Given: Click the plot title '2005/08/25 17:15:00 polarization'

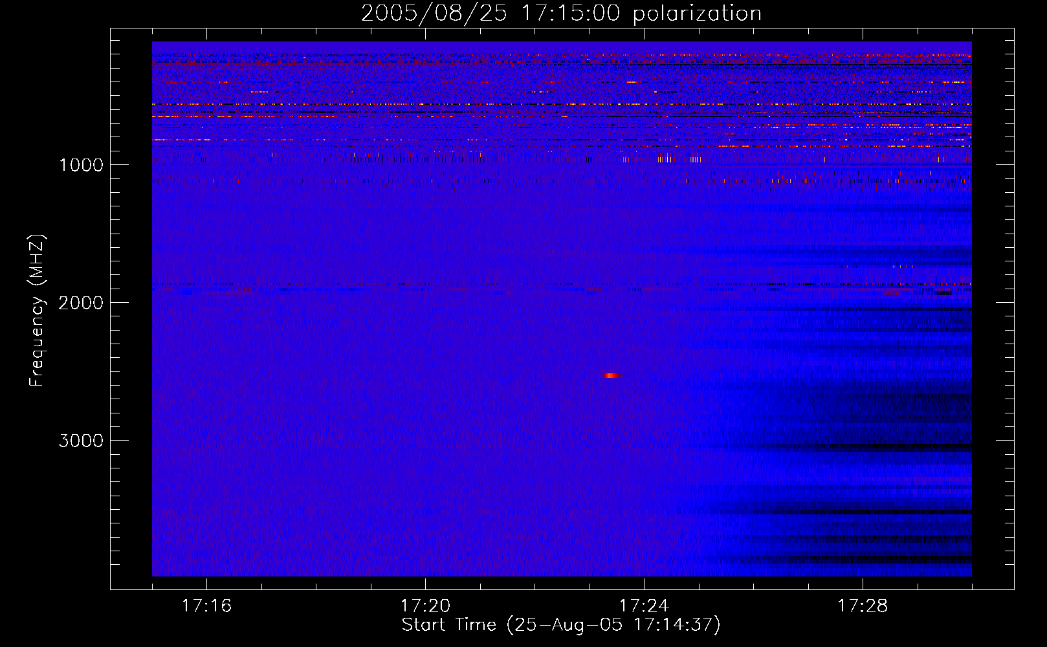Looking at the screenshot, I should [x=561, y=14].
